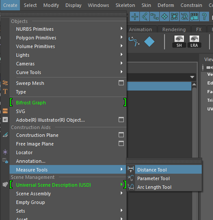Open Free Image Plane options box
Viewport: 213px width, 220px height.
point(121,143)
